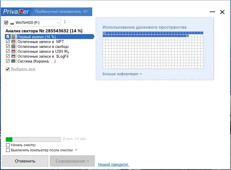Select the Первый анализ (14 %) item
The width and height of the screenshot is (231, 170).
(x=50, y=37)
